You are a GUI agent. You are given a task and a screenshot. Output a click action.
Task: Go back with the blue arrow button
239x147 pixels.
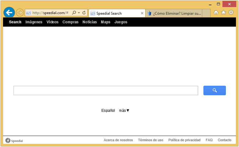coord(9,12)
